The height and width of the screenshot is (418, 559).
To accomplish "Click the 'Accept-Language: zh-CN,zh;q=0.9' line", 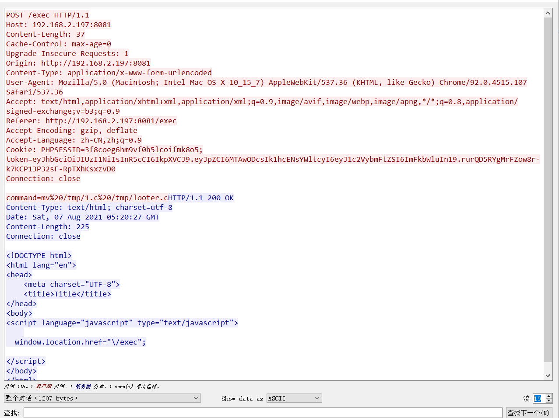I will (x=74, y=140).
